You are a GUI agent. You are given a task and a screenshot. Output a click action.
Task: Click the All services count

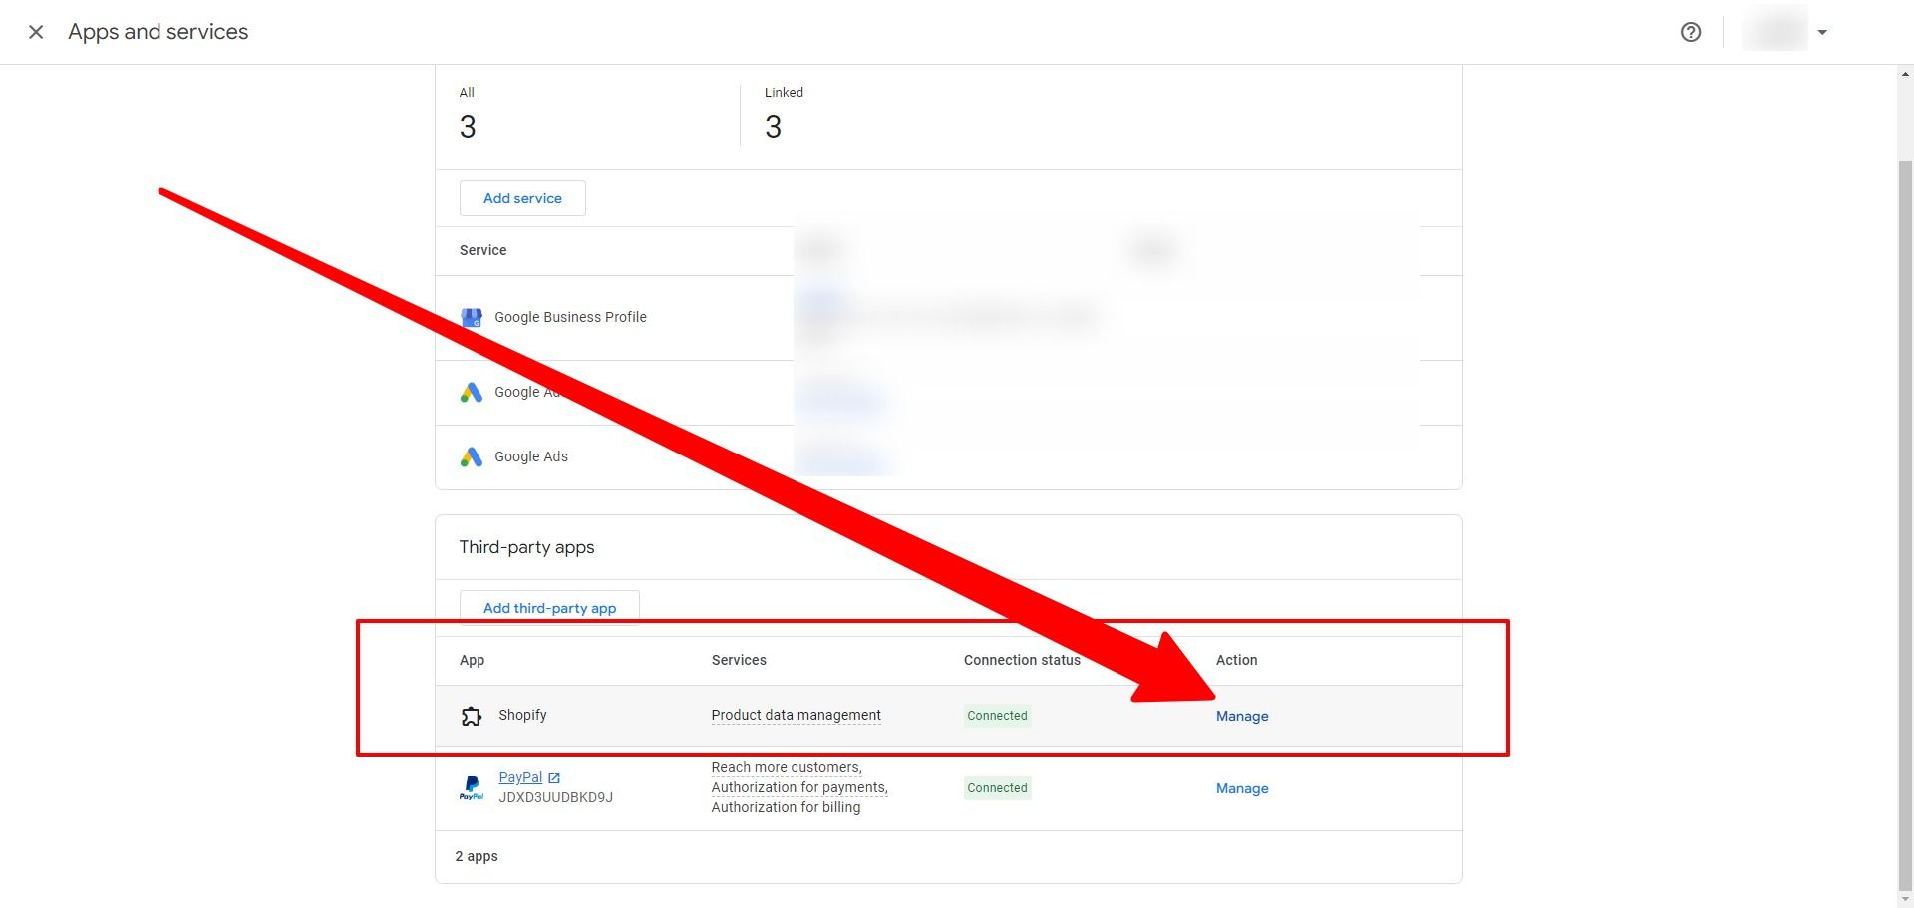coord(468,127)
